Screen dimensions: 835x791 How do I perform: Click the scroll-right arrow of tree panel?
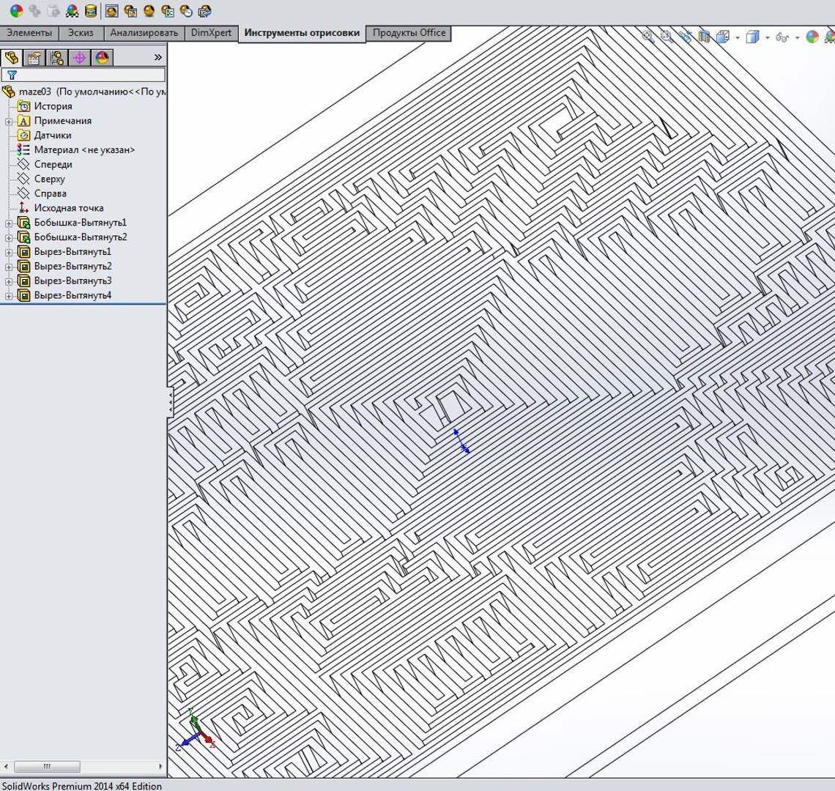pos(161,767)
